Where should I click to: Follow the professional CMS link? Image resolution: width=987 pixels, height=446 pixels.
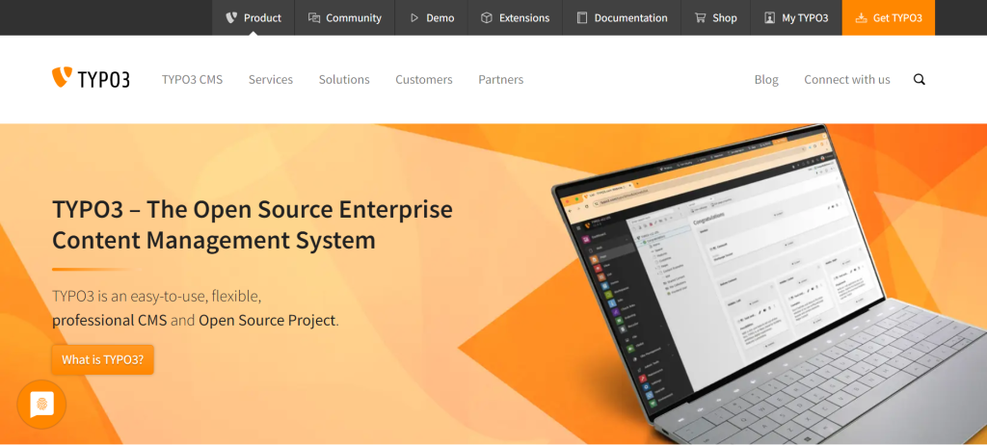click(110, 320)
